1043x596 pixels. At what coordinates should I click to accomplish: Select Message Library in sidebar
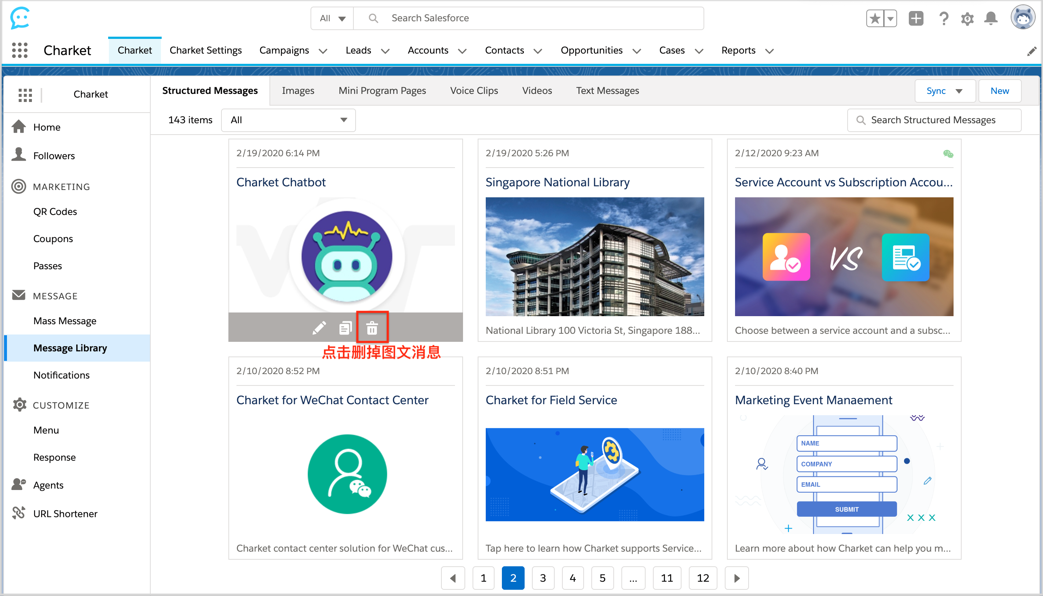(x=77, y=348)
